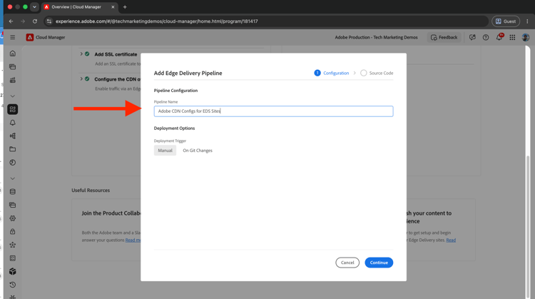Open the square panel icon below the star
Viewport: 535px width, 299px height.
click(x=13, y=258)
